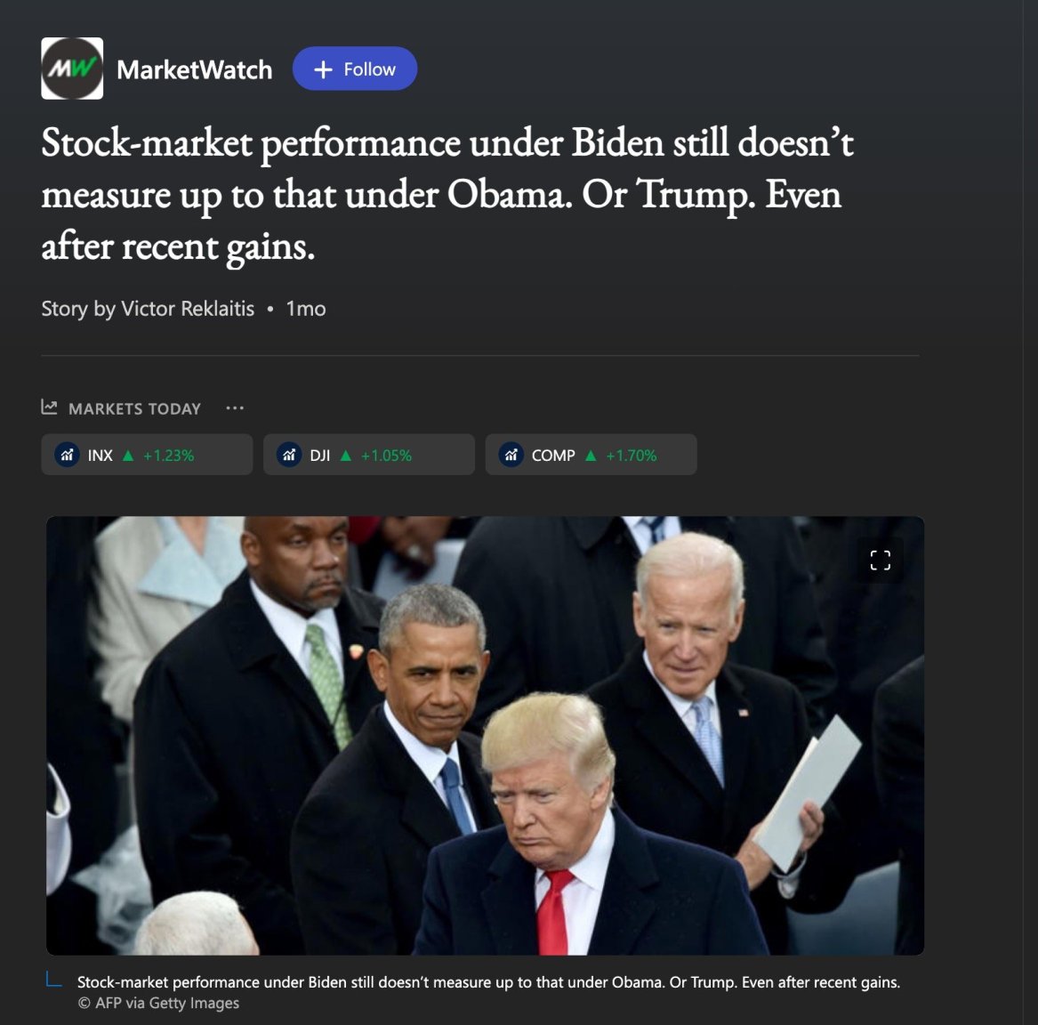Click the DJI chart icon

tap(288, 455)
